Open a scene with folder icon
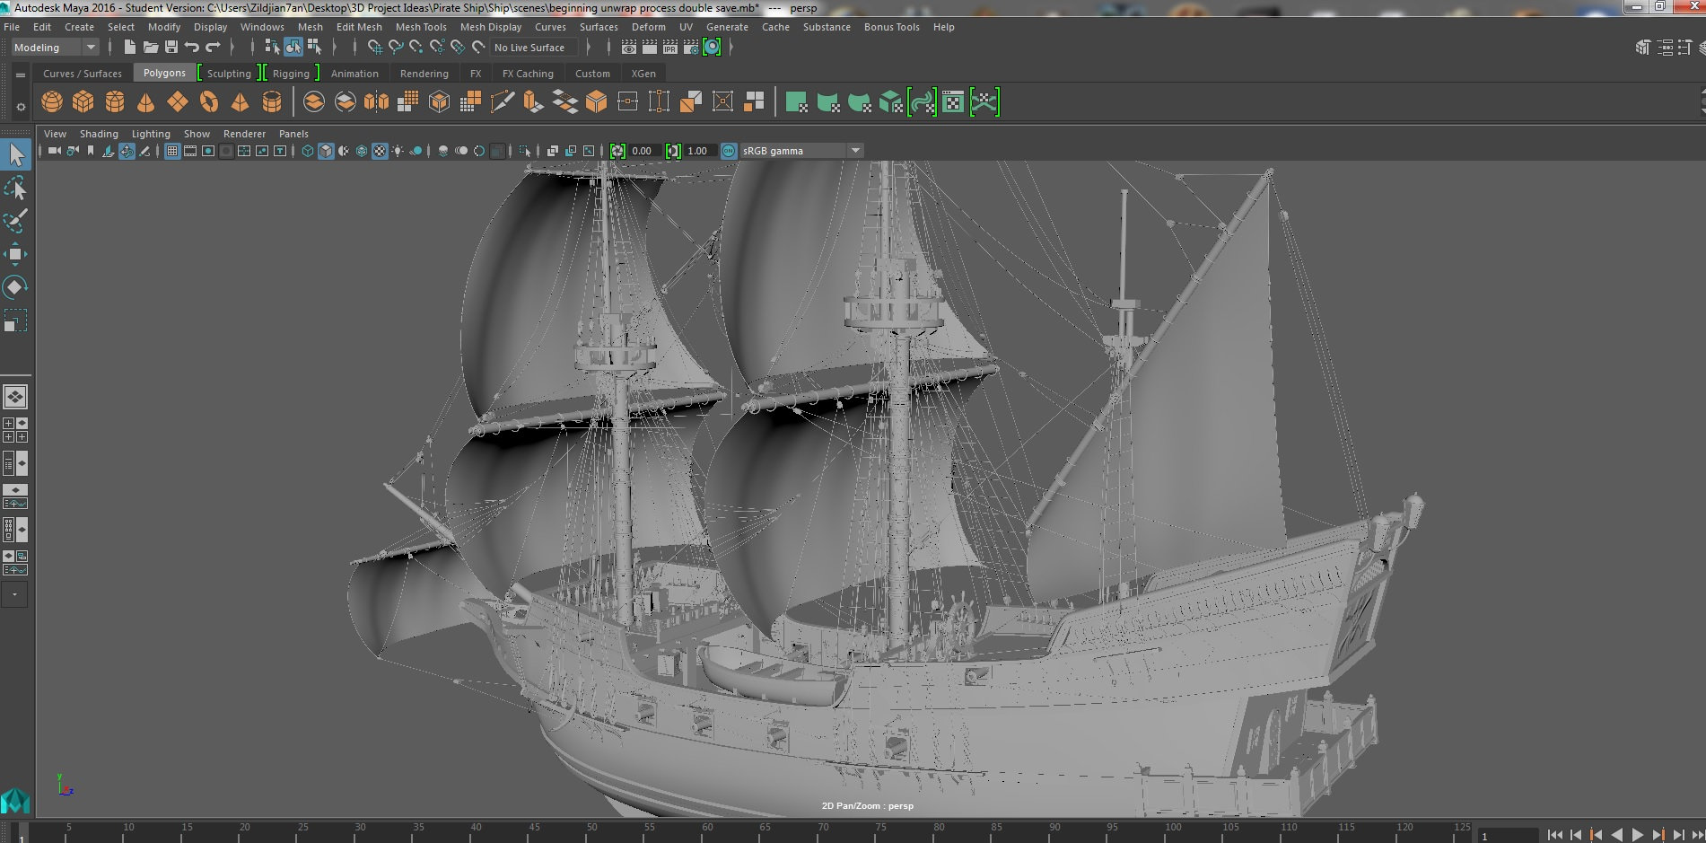Viewport: 1706px width, 843px height. (x=150, y=47)
